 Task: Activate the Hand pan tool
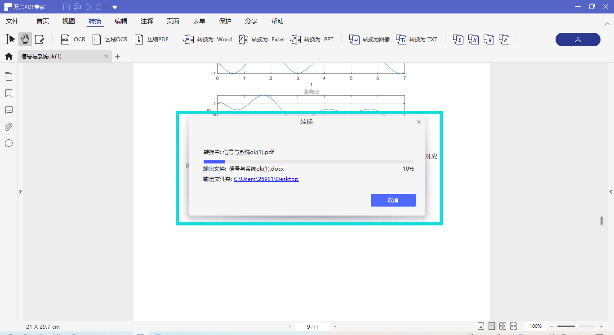pos(25,39)
